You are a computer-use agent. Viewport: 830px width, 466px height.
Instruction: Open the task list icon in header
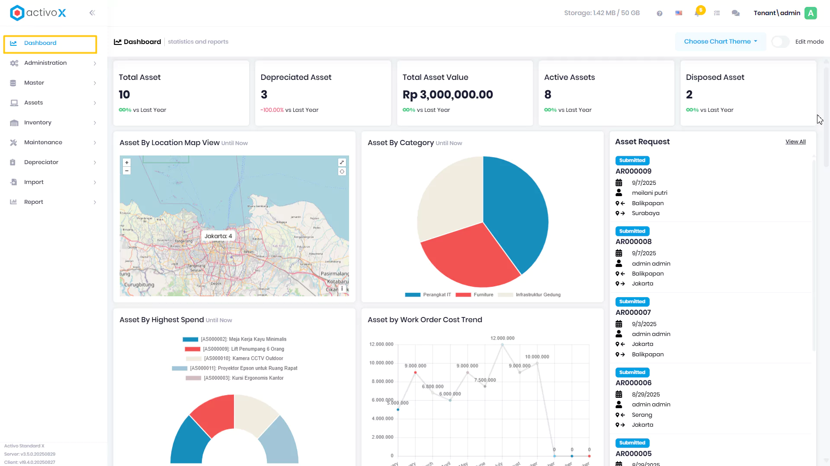(x=717, y=13)
